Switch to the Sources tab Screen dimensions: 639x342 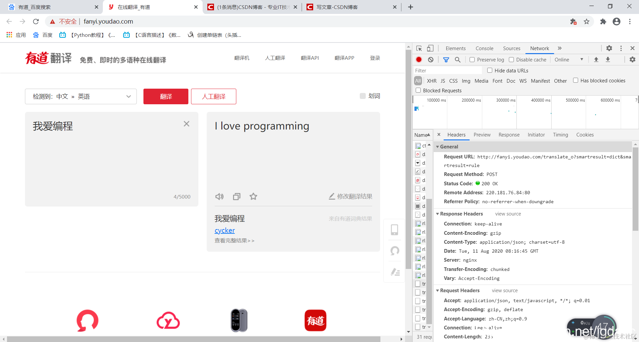pyautogui.click(x=512, y=48)
